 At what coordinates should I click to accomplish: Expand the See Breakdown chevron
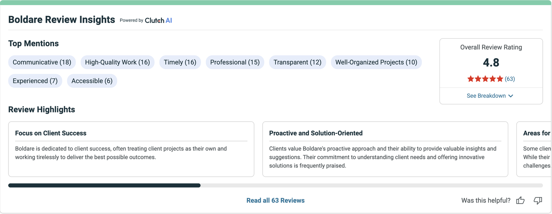(511, 96)
